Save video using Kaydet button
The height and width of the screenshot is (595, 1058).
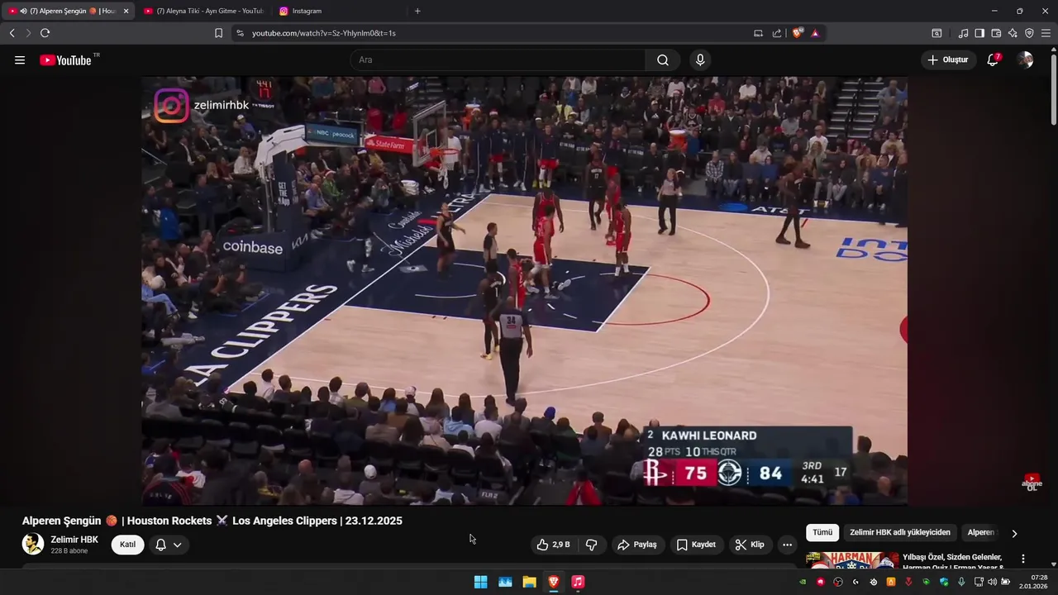click(696, 545)
